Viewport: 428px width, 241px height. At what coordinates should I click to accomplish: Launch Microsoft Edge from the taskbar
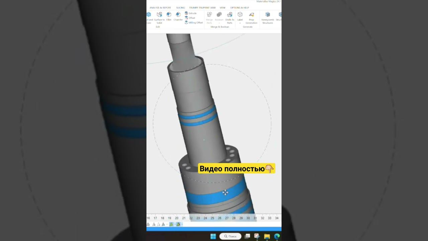pyautogui.click(x=277, y=236)
